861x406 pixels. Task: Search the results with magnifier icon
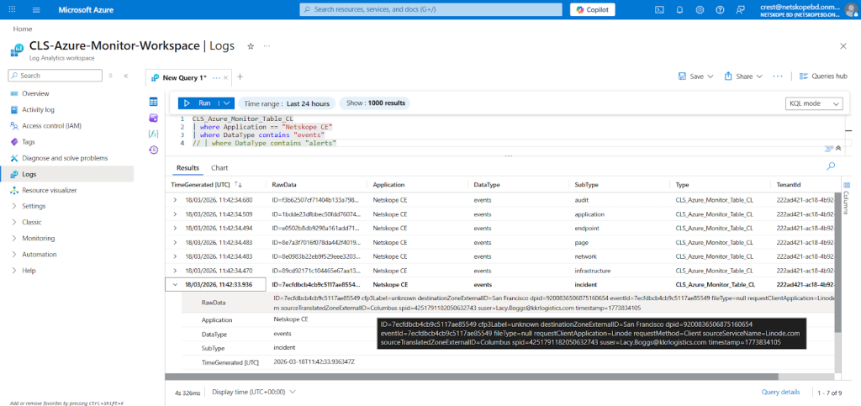831,166
